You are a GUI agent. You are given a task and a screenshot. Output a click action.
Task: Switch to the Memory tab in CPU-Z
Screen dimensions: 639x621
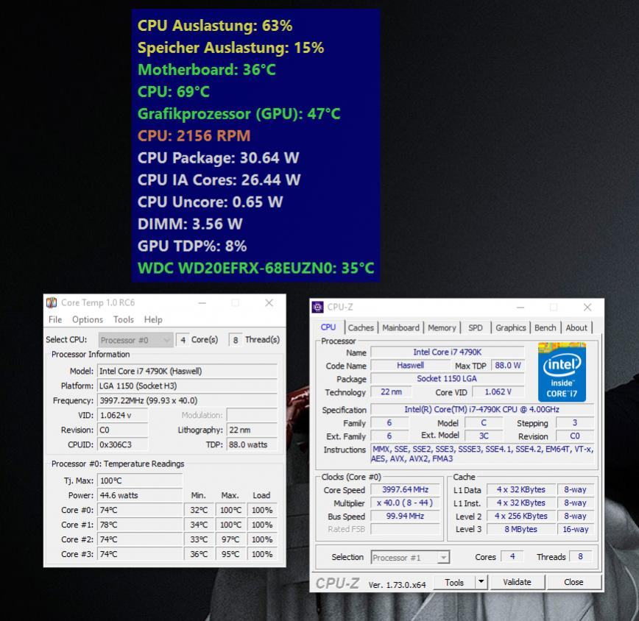[442, 328]
